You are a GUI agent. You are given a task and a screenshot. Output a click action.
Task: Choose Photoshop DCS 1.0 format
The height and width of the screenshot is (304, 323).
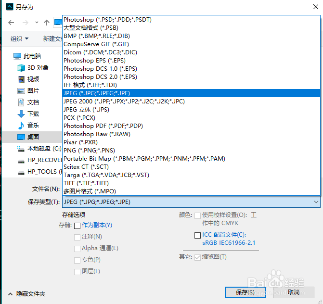point(191,69)
